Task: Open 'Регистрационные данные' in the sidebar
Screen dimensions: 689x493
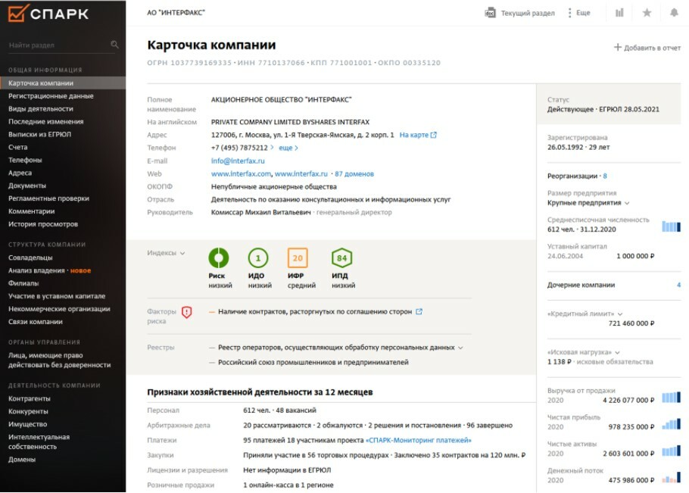Action: click(x=51, y=96)
